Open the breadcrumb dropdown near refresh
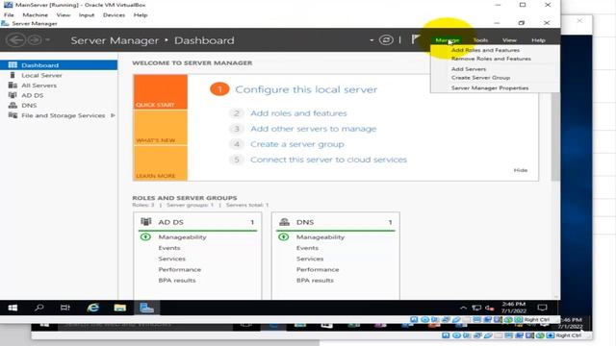Viewport: 616px width, 346px height. pos(372,40)
